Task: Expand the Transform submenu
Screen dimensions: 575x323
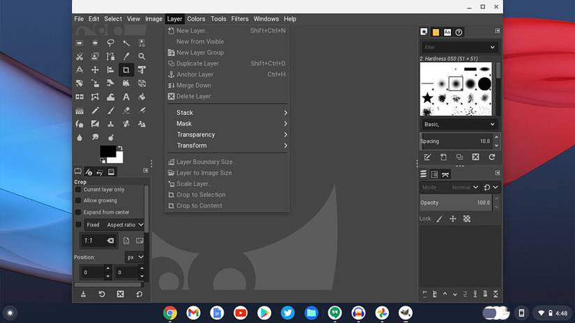Action: point(227,145)
